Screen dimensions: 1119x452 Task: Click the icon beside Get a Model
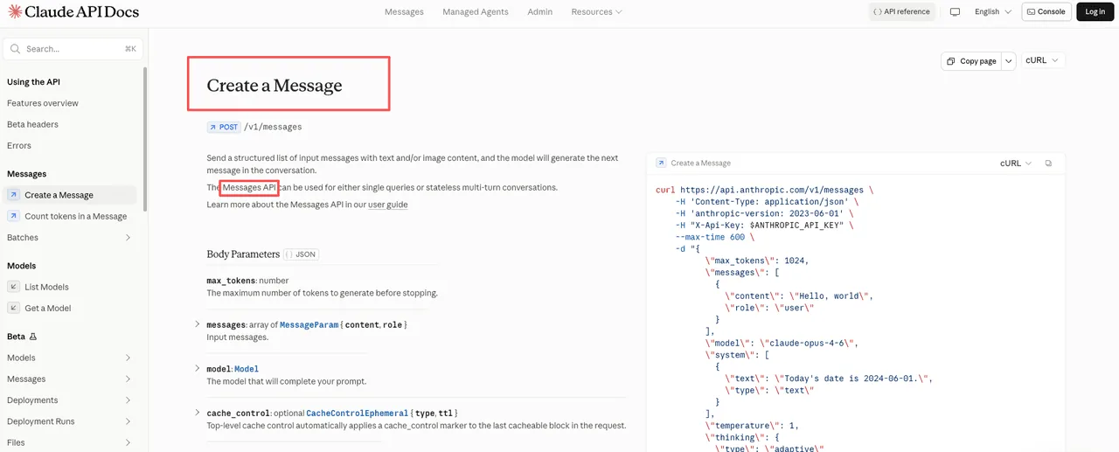pos(14,308)
